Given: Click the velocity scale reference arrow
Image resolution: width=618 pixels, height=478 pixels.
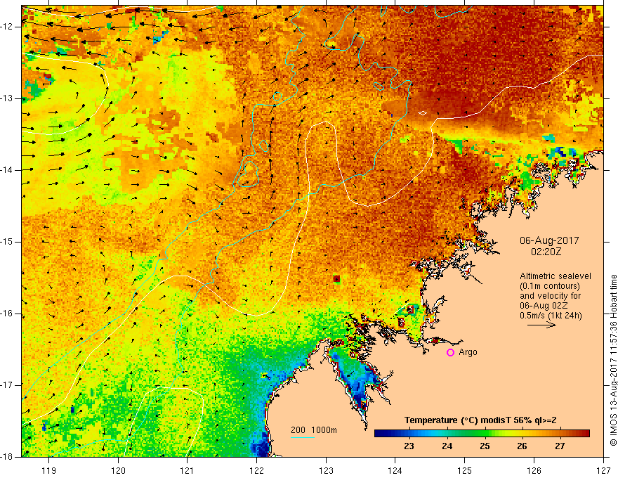Looking at the screenshot, I should (541, 325).
